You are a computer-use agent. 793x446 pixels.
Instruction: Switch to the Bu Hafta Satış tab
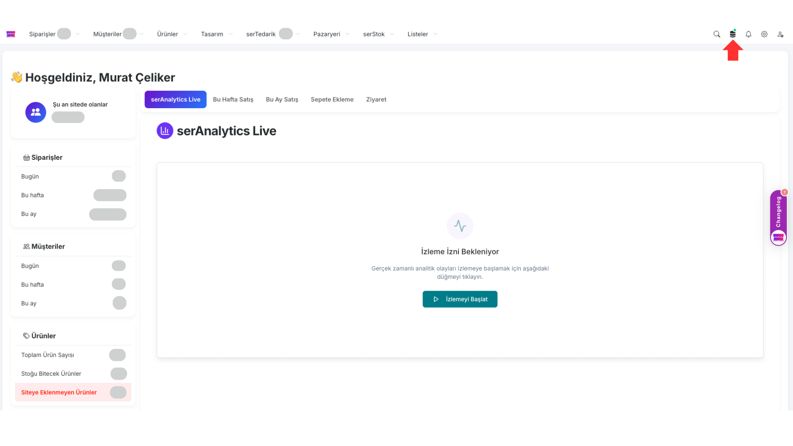tap(233, 100)
